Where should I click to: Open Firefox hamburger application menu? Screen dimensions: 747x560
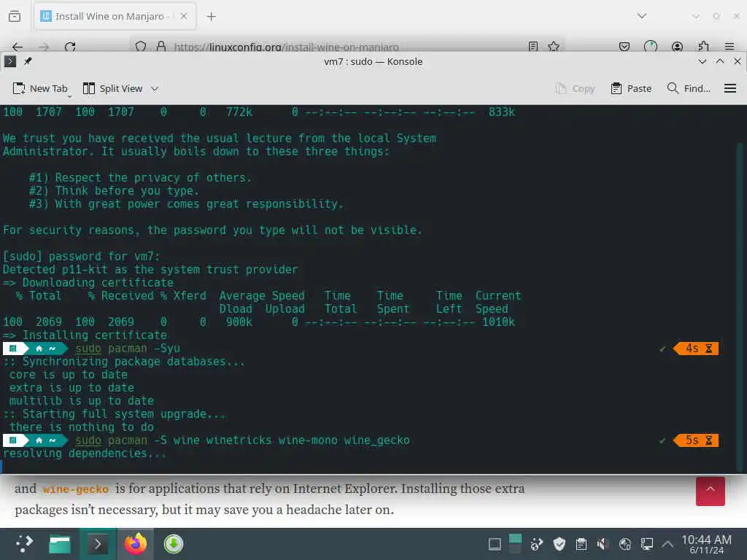[729, 47]
